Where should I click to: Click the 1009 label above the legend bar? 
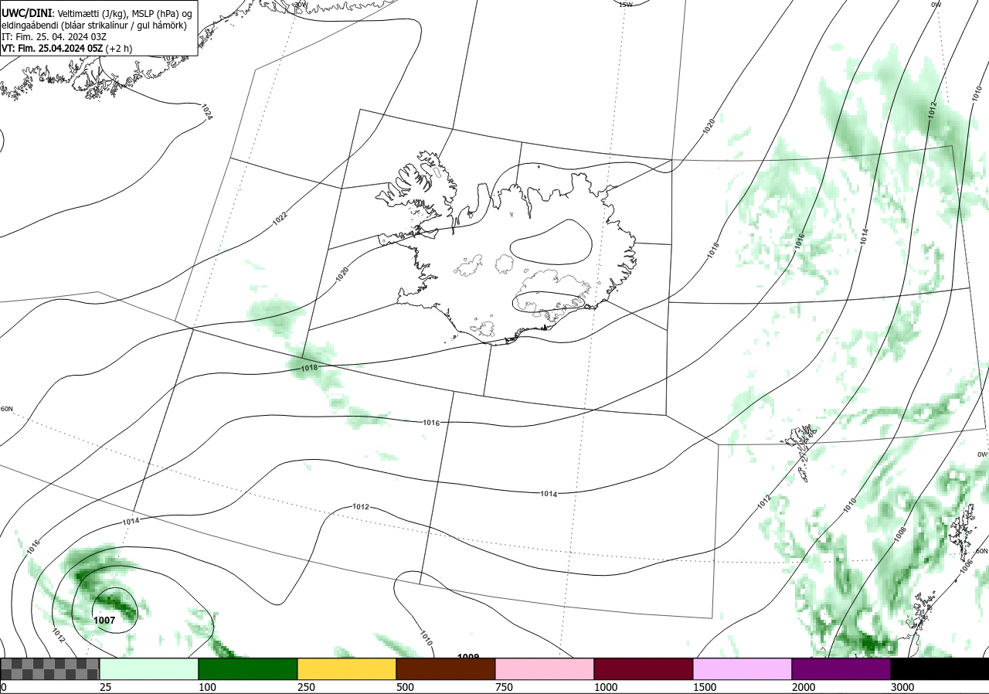[468, 657]
